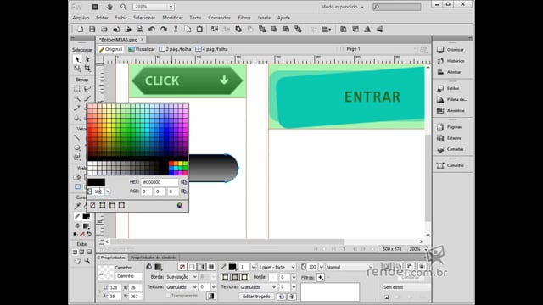Click the Paste clipboard icon
Image resolution: width=543 pixels, height=305 pixels.
point(199,30)
